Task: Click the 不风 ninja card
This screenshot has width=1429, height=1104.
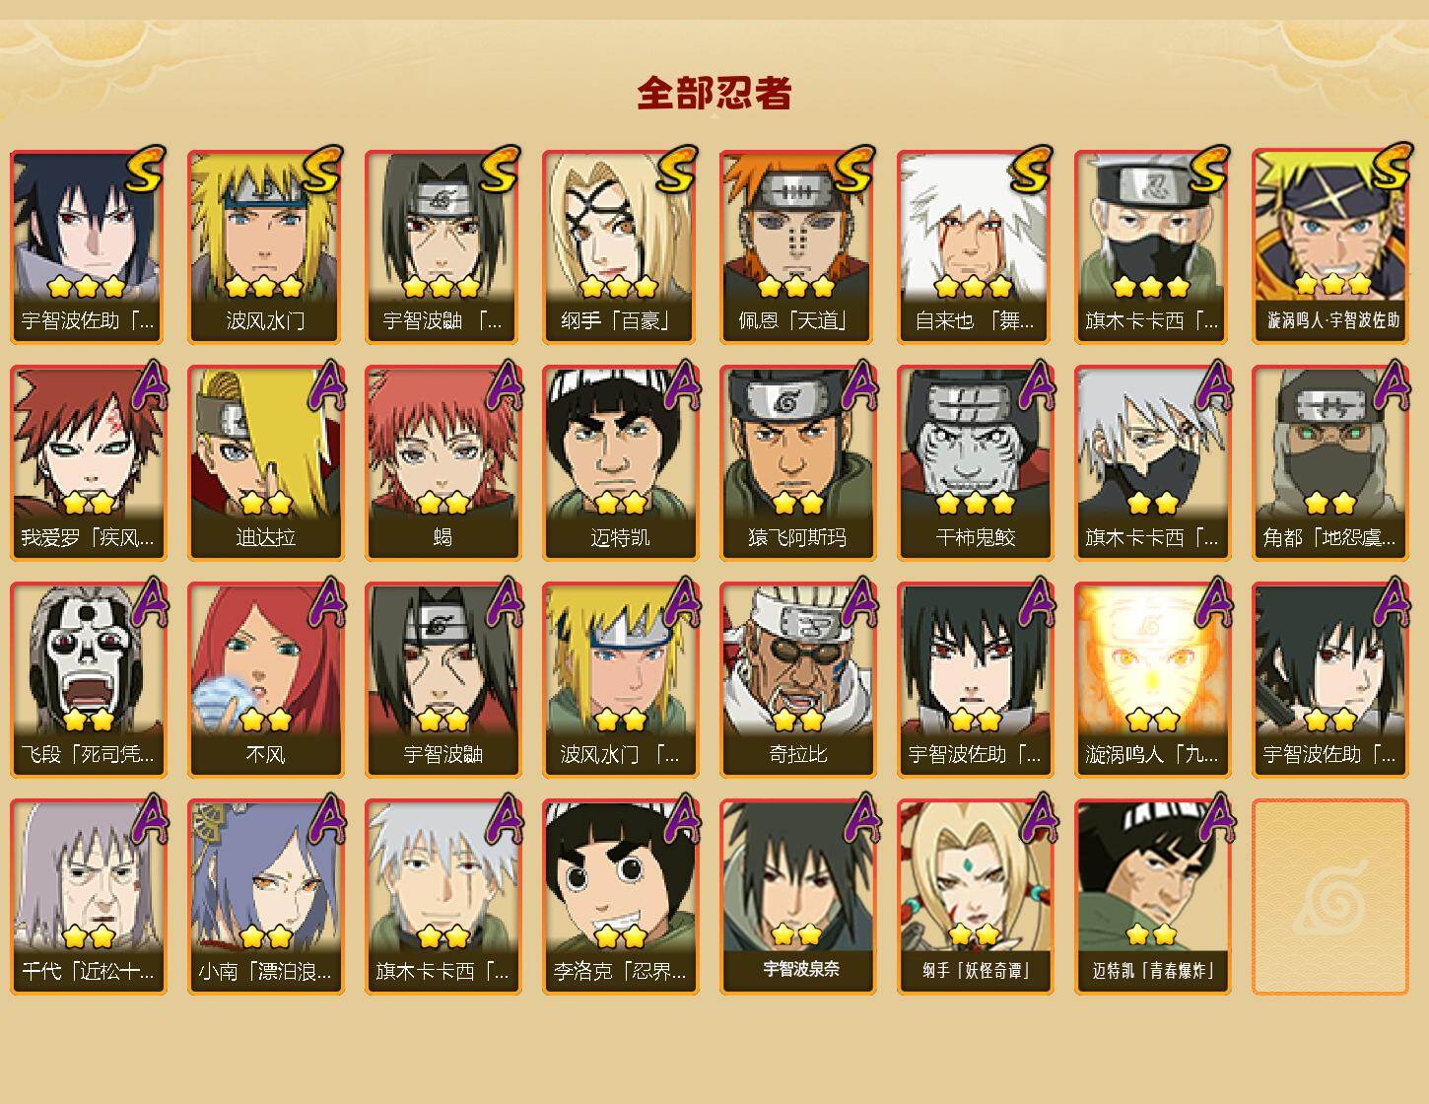Action: coord(265,680)
